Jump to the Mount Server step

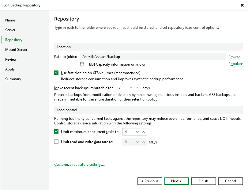[16, 49]
